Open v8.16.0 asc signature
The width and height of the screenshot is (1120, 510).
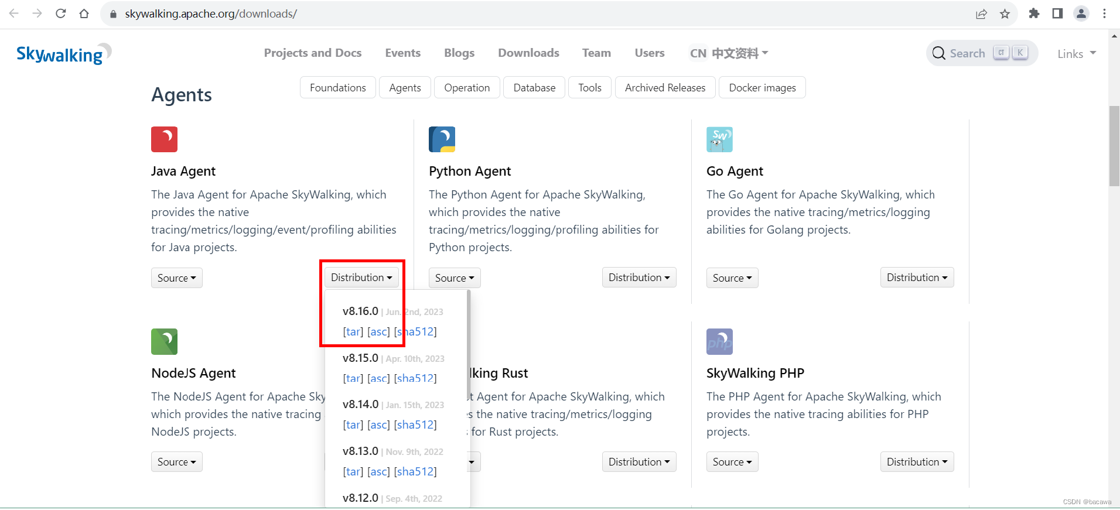(378, 331)
